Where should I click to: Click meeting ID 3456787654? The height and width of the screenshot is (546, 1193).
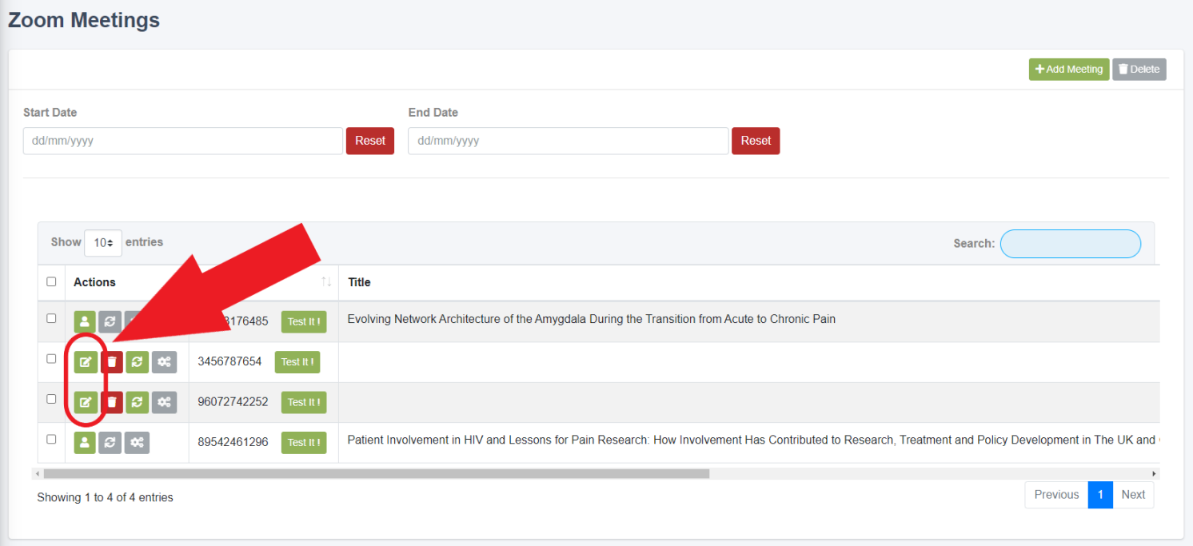click(229, 361)
